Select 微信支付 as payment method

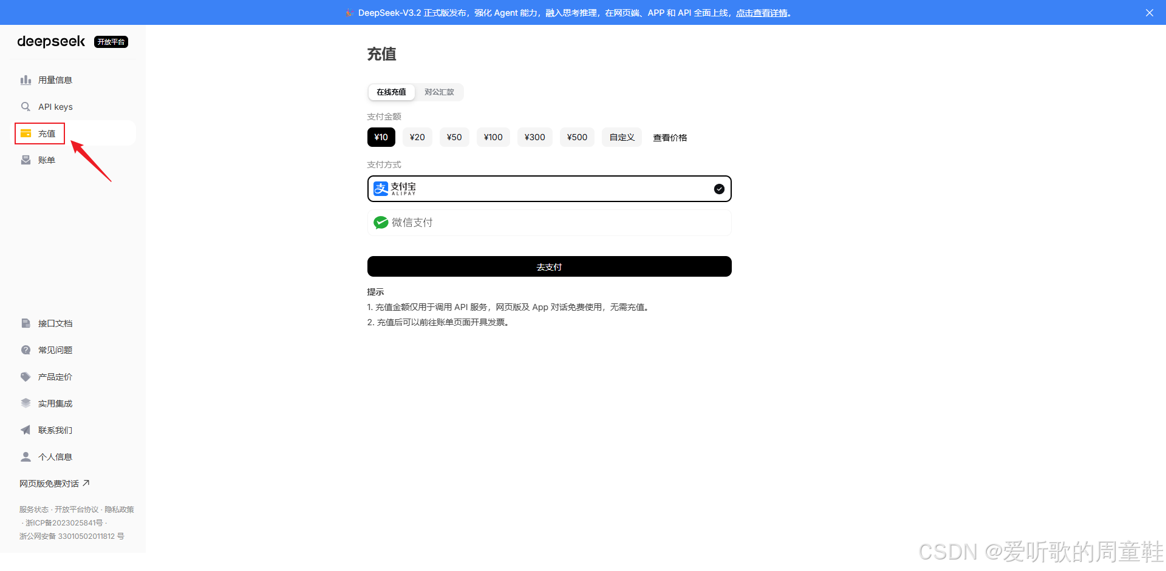pos(549,223)
